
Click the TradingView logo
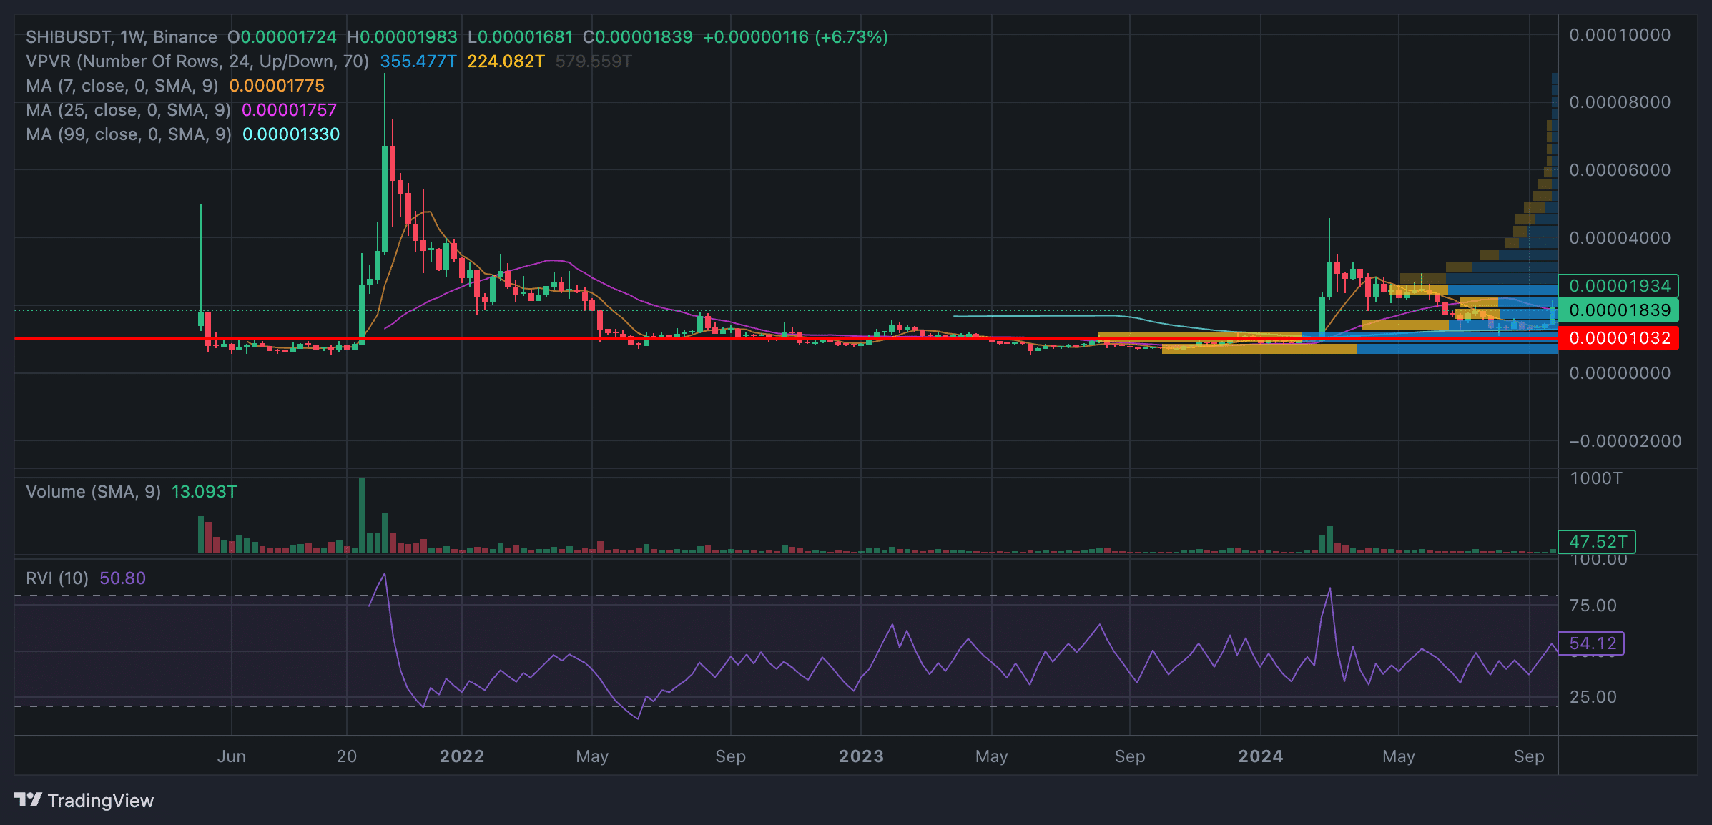[x=84, y=800]
